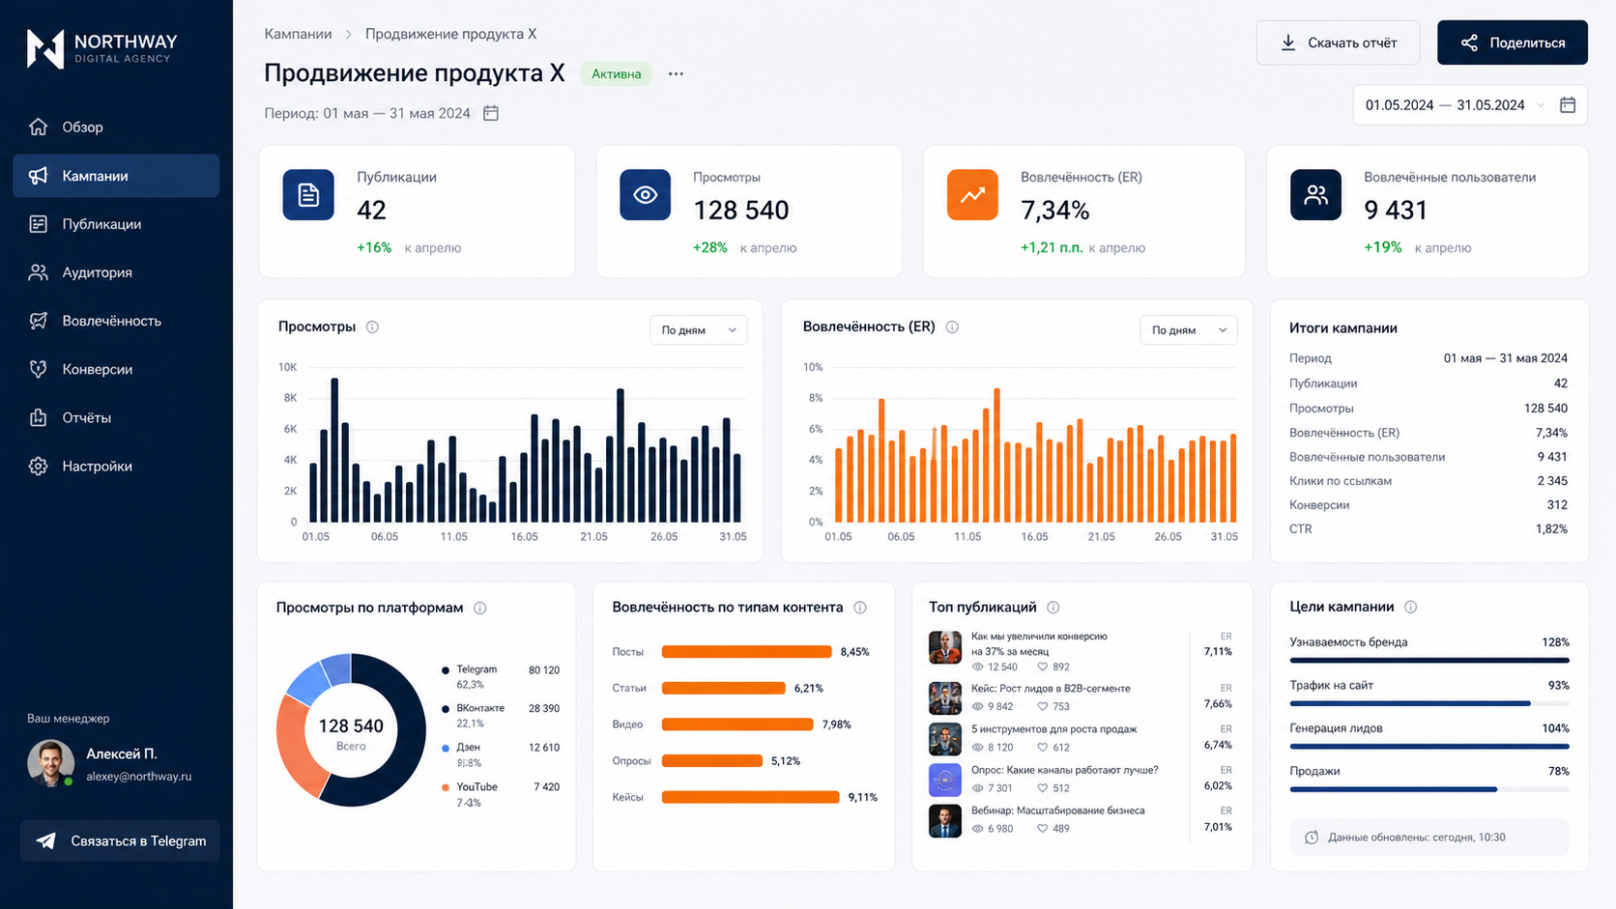
Task: Click info icon next to Вовлечённость по типам контента
Action: pyautogui.click(x=860, y=608)
